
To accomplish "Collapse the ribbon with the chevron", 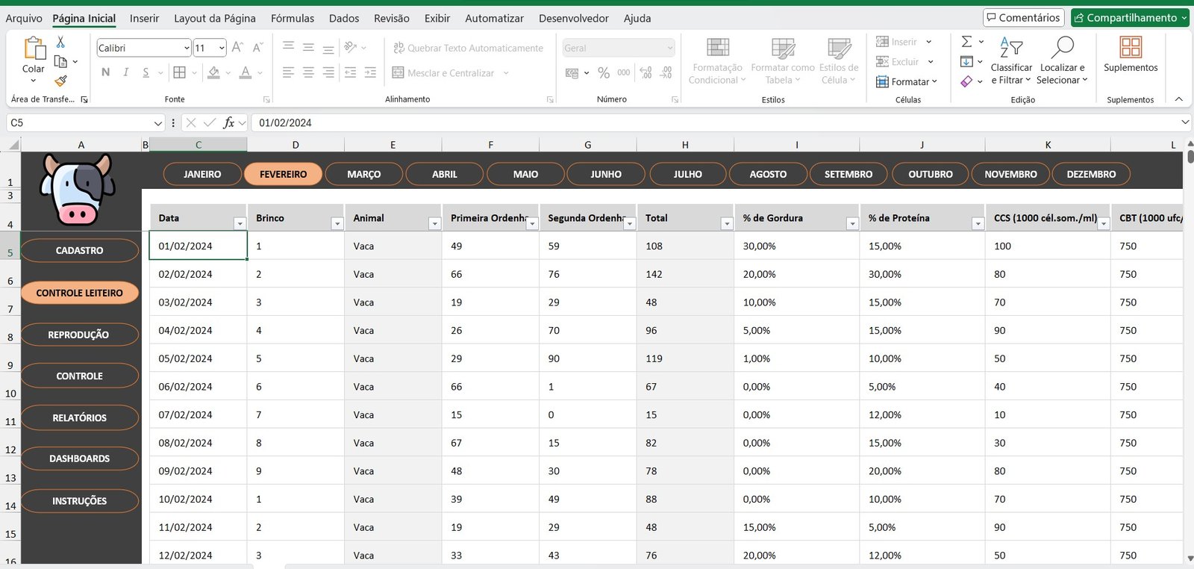I will coord(1179,99).
